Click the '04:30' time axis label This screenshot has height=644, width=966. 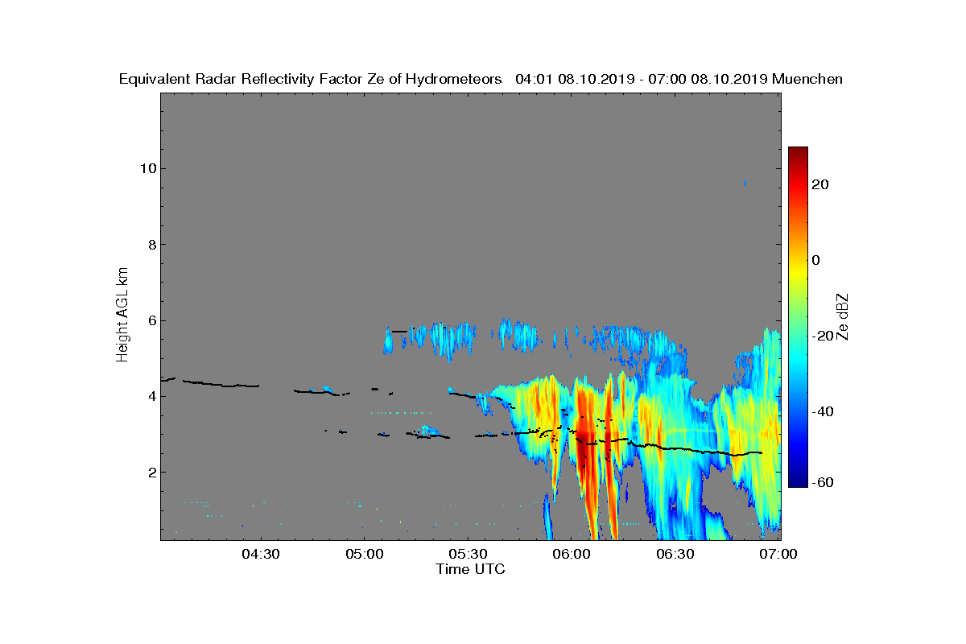pos(260,555)
